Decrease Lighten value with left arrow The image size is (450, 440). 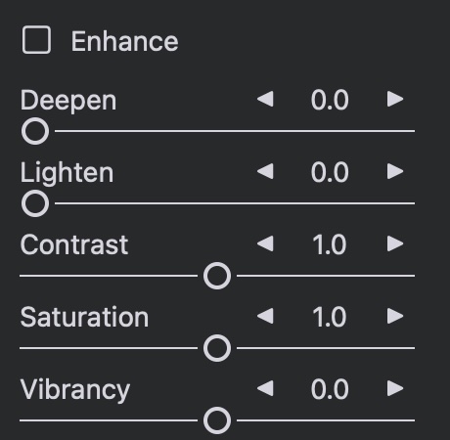click(265, 171)
